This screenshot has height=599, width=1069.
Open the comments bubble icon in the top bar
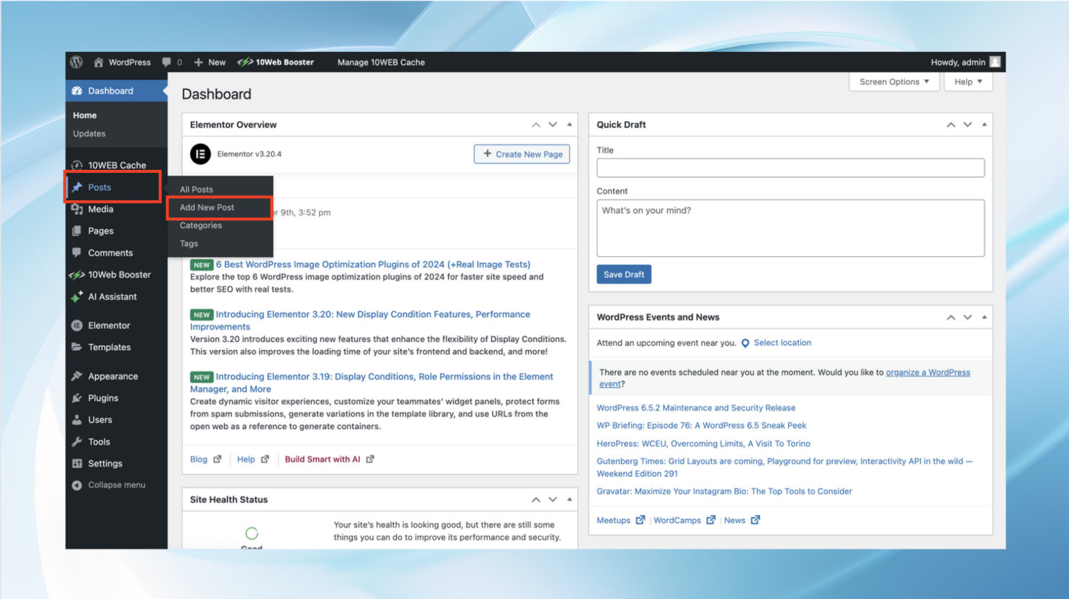[166, 62]
